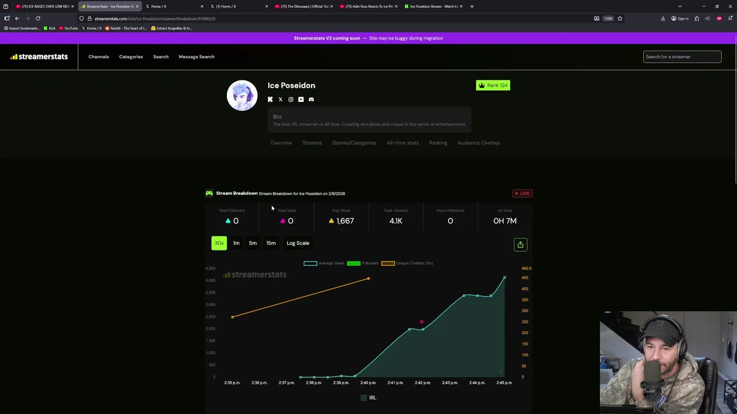Select the 15m interval

[x=271, y=243]
